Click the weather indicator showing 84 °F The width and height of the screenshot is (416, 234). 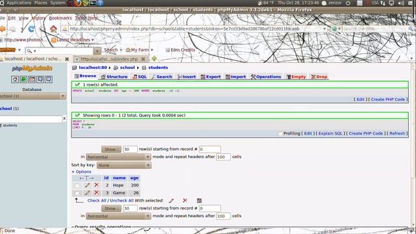click(x=265, y=3)
